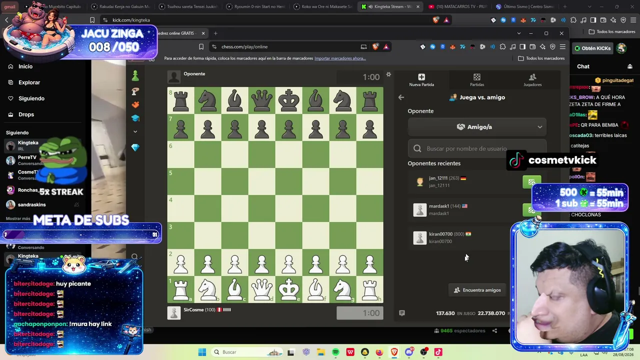Switch to the Nueva Partida tab

pos(421,80)
